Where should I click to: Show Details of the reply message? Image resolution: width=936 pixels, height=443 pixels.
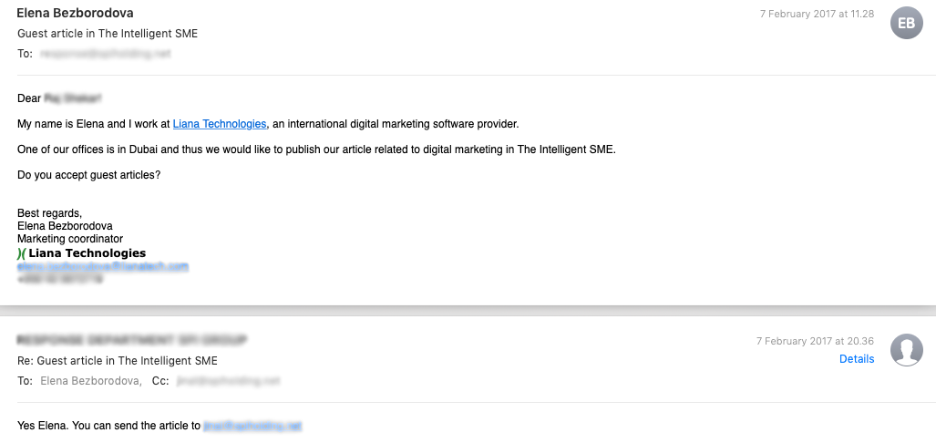coord(857,359)
